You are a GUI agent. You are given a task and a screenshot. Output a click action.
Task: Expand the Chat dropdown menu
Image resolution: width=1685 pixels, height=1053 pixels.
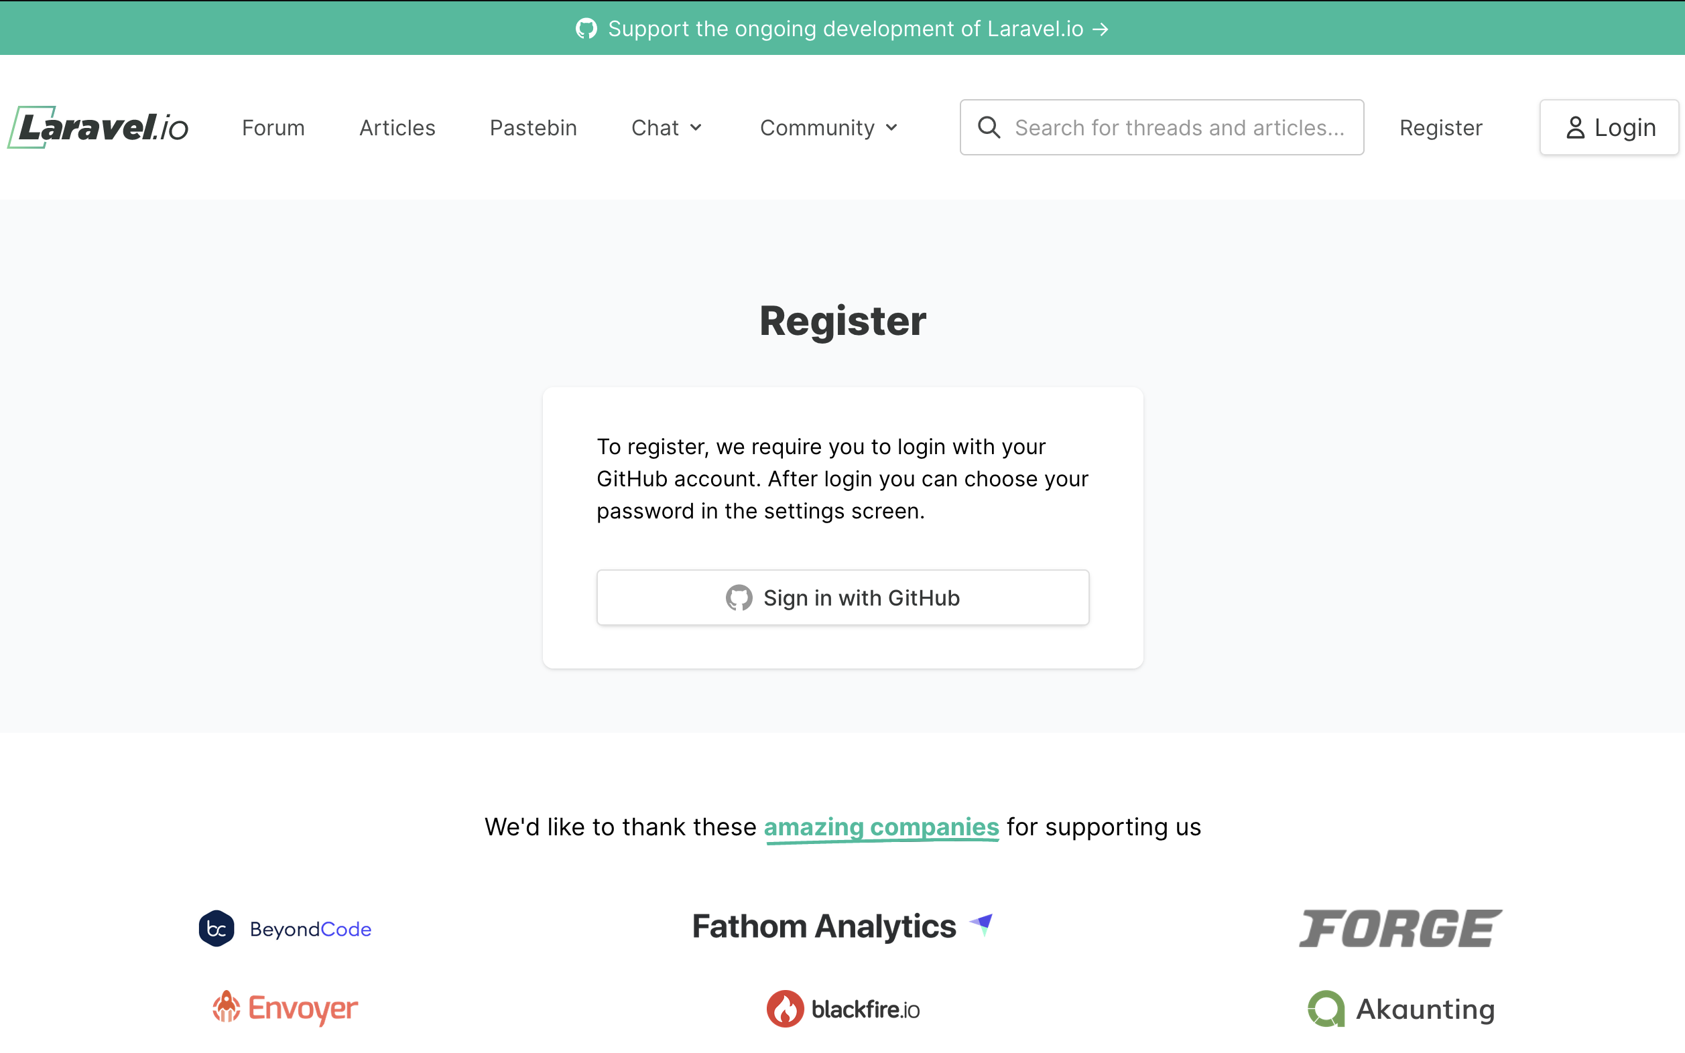point(666,127)
